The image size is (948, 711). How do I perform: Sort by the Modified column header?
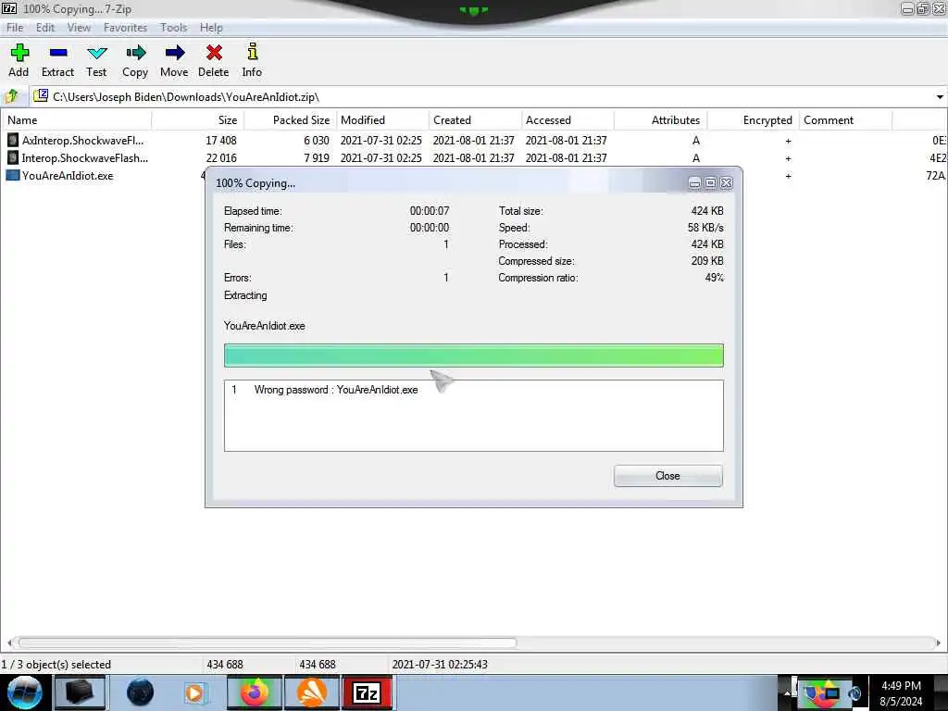click(382, 120)
